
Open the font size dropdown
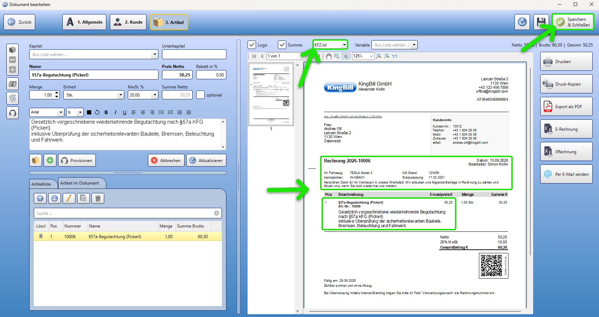pos(80,112)
